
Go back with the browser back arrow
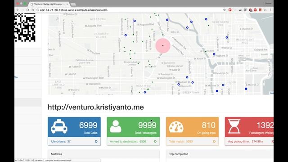pos(18,10)
